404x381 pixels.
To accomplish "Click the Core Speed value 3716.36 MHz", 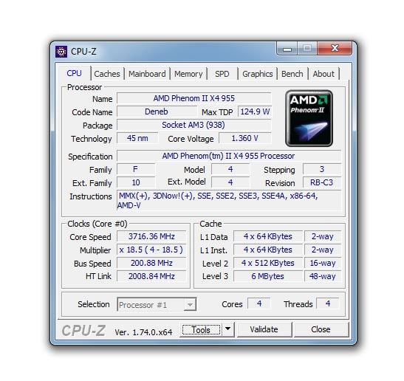I will (x=151, y=236).
